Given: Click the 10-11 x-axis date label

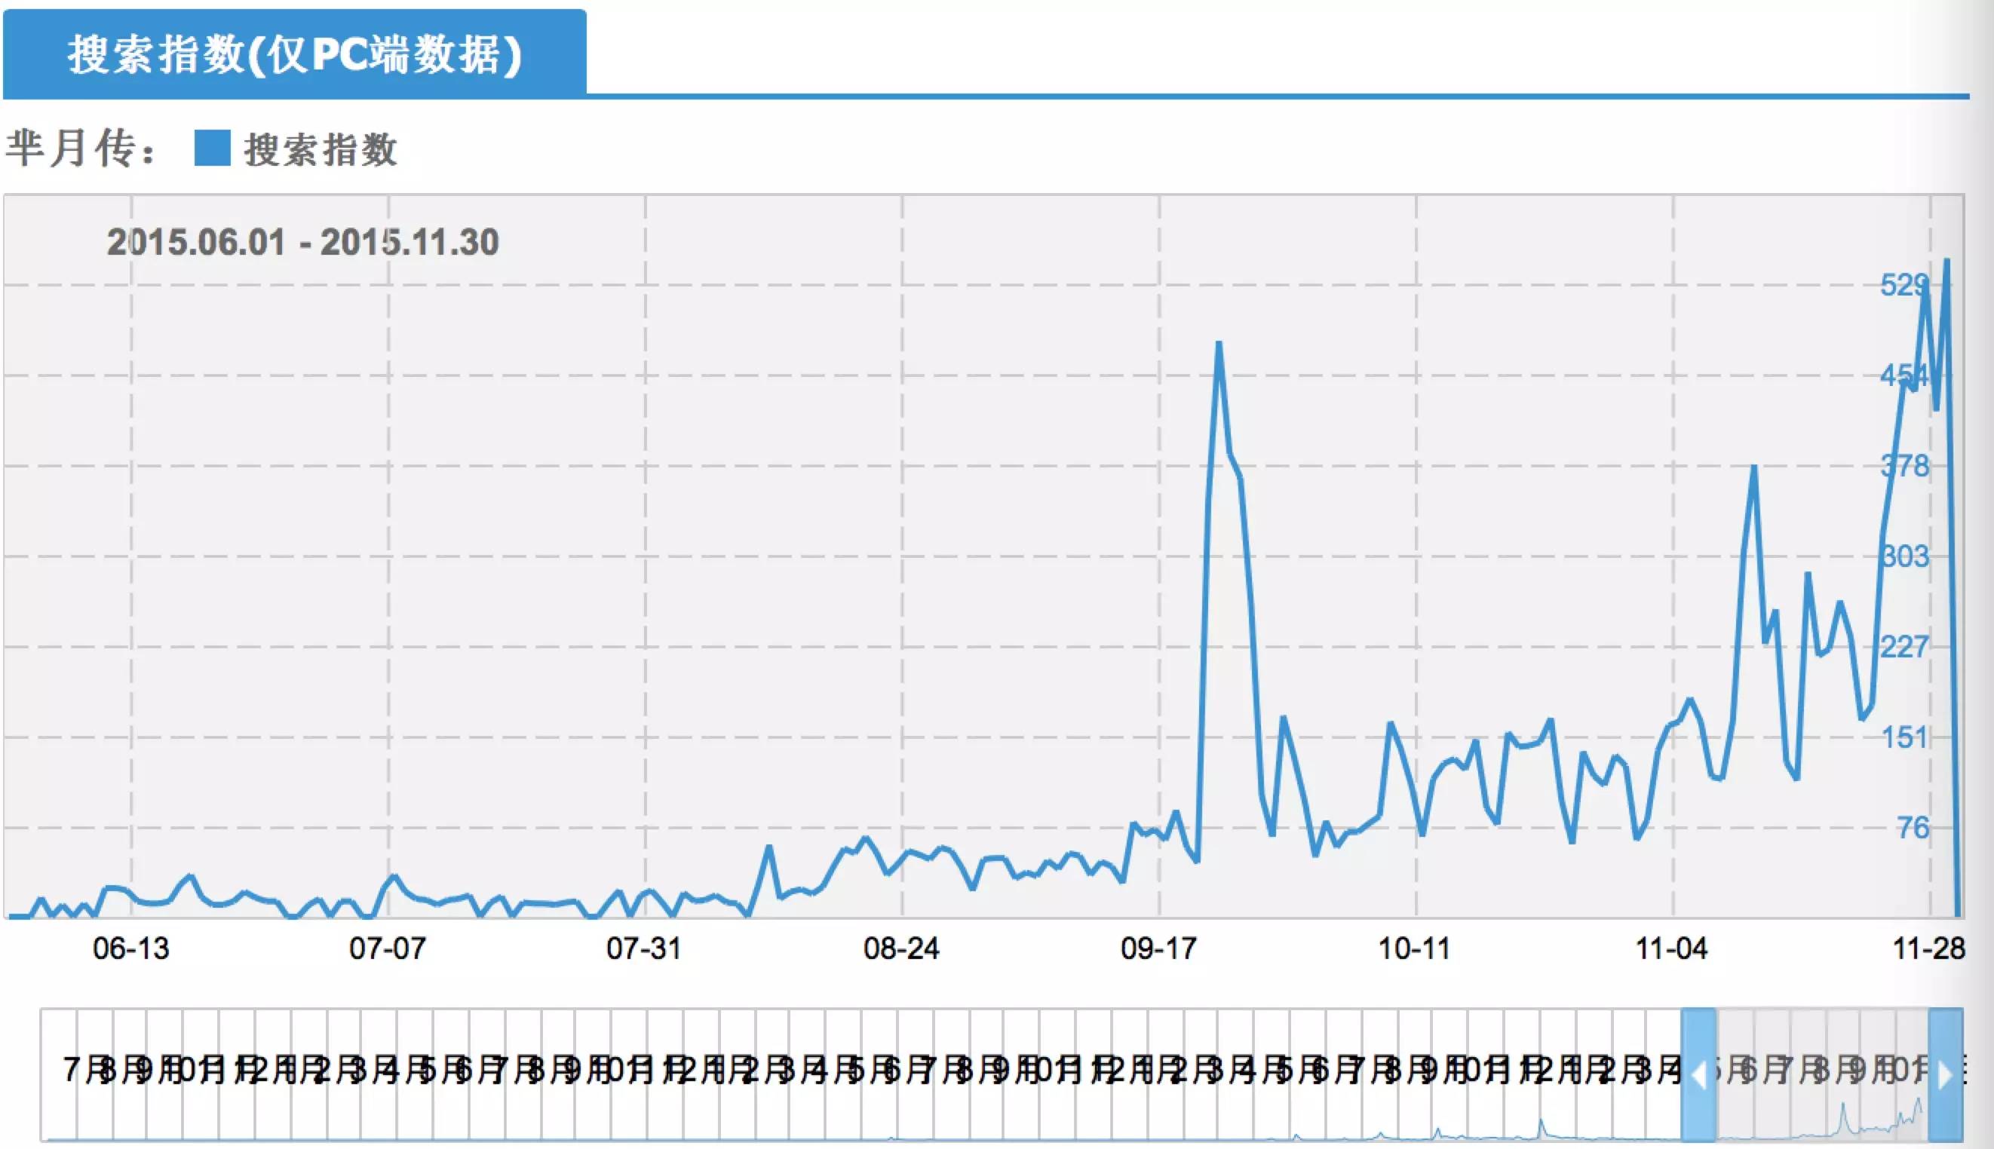Looking at the screenshot, I should (1415, 948).
